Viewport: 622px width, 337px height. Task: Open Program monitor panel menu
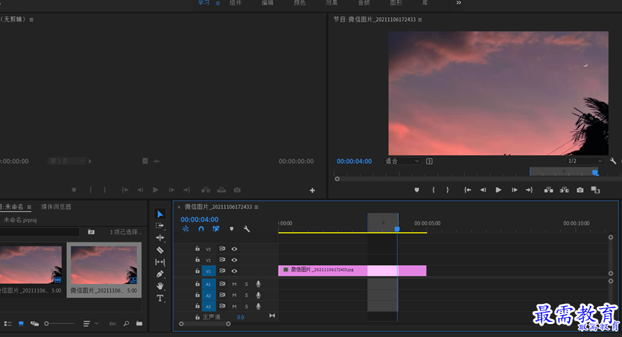point(420,19)
